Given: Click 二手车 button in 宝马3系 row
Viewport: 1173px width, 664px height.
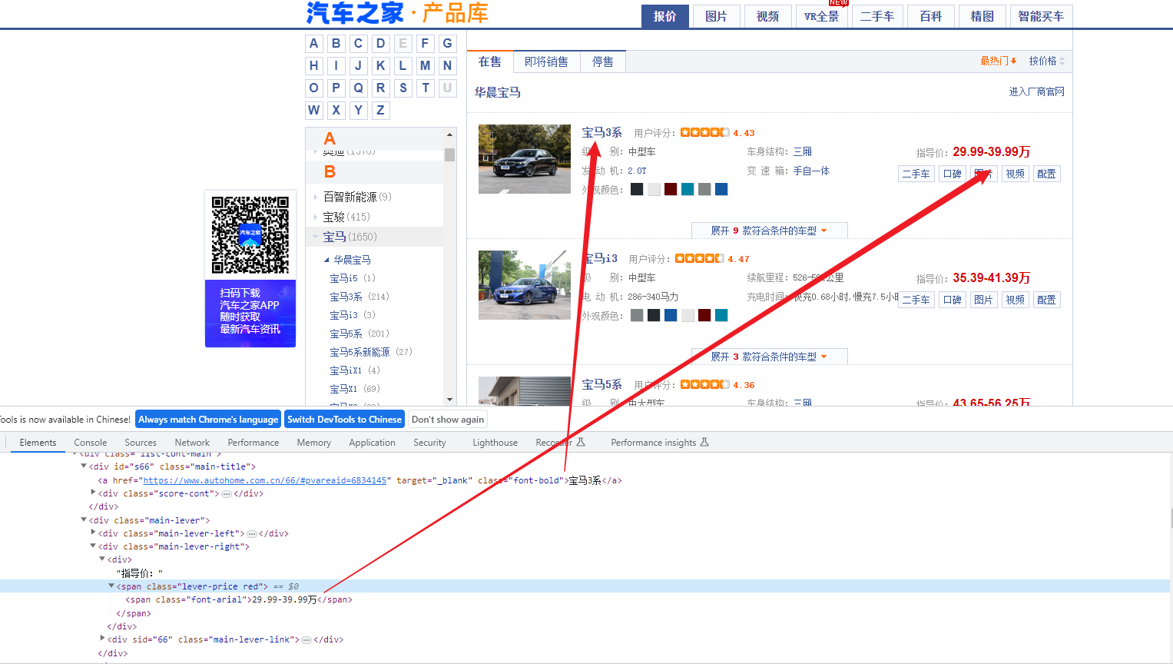Looking at the screenshot, I should (x=916, y=174).
